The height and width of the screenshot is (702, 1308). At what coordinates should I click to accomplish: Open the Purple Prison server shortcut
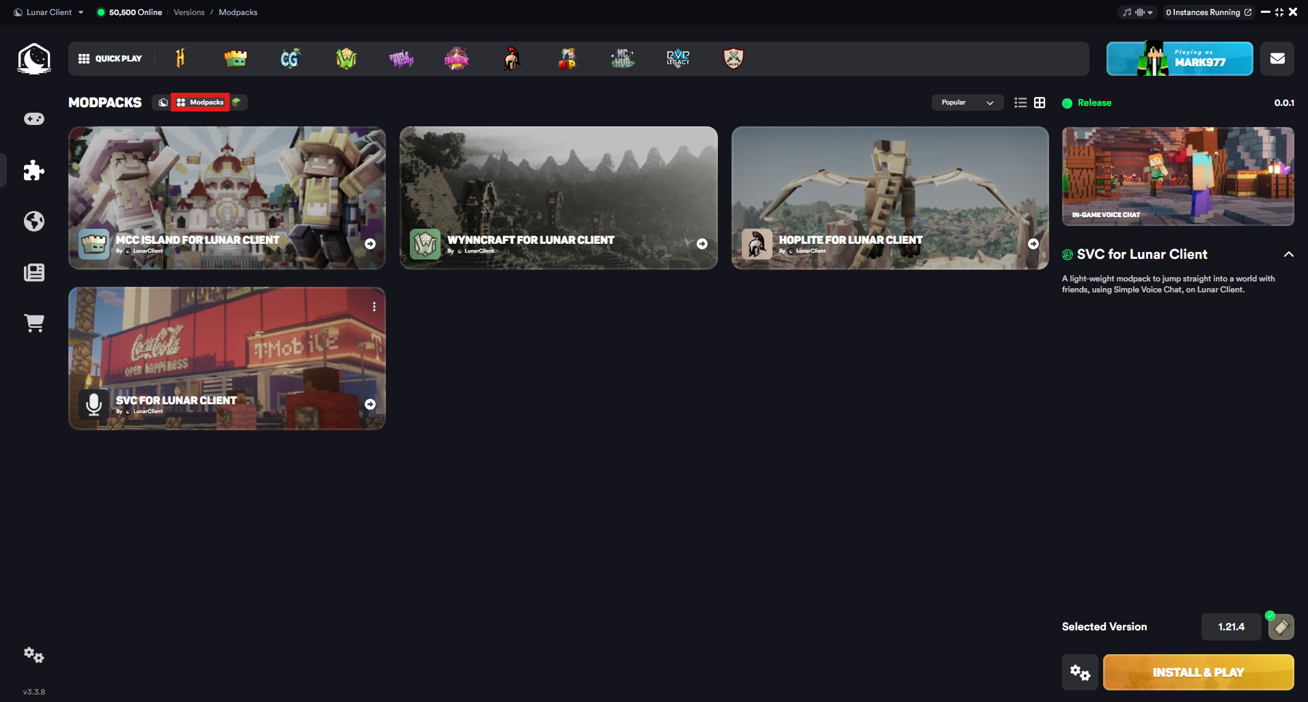point(402,59)
